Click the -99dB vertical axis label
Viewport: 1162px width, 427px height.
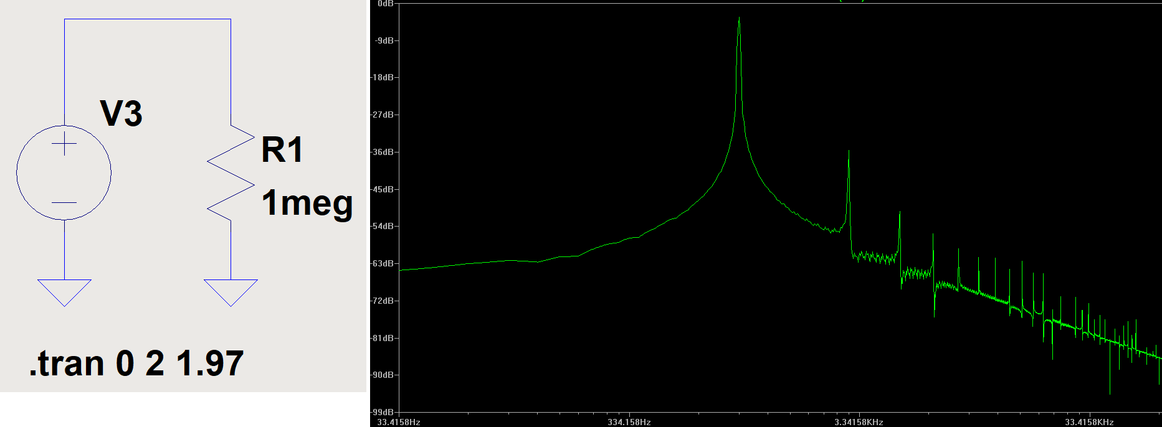point(383,412)
